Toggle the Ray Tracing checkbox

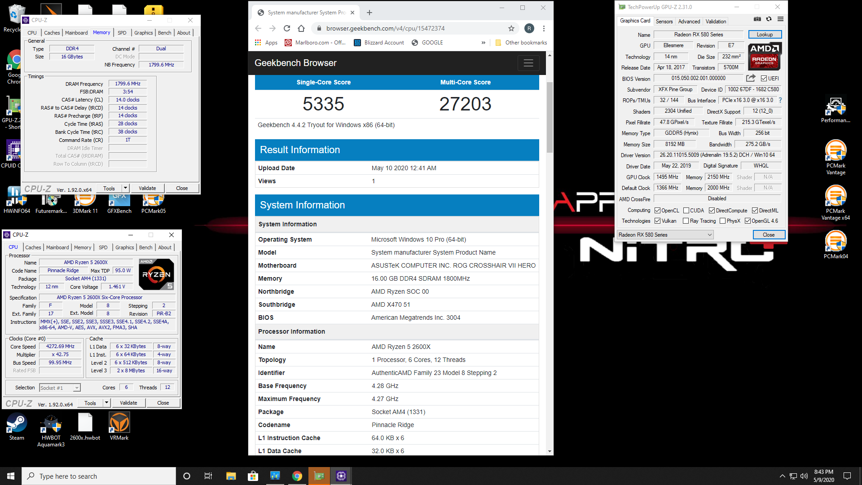pyautogui.click(x=686, y=221)
